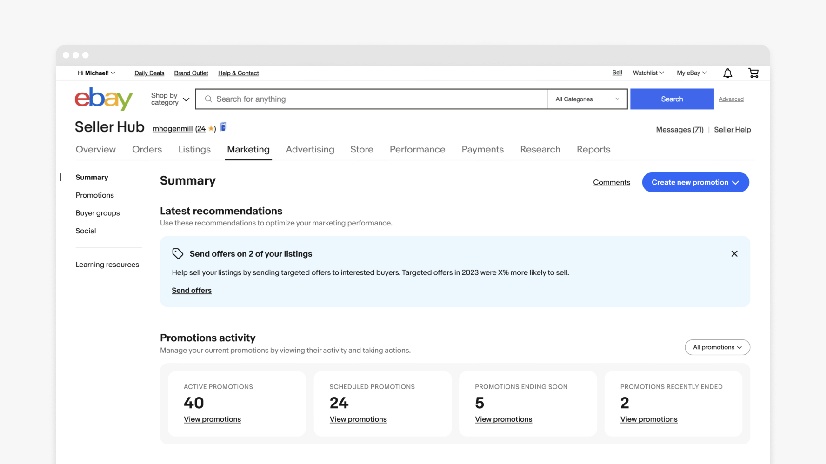
Task: Expand the My eBay menu
Action: click(691, 73)
